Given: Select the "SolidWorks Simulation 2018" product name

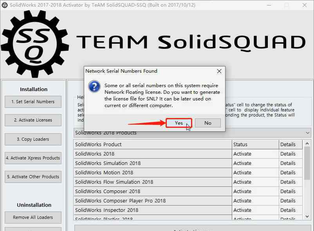Looking at the screenshot, I should [153, 163].
